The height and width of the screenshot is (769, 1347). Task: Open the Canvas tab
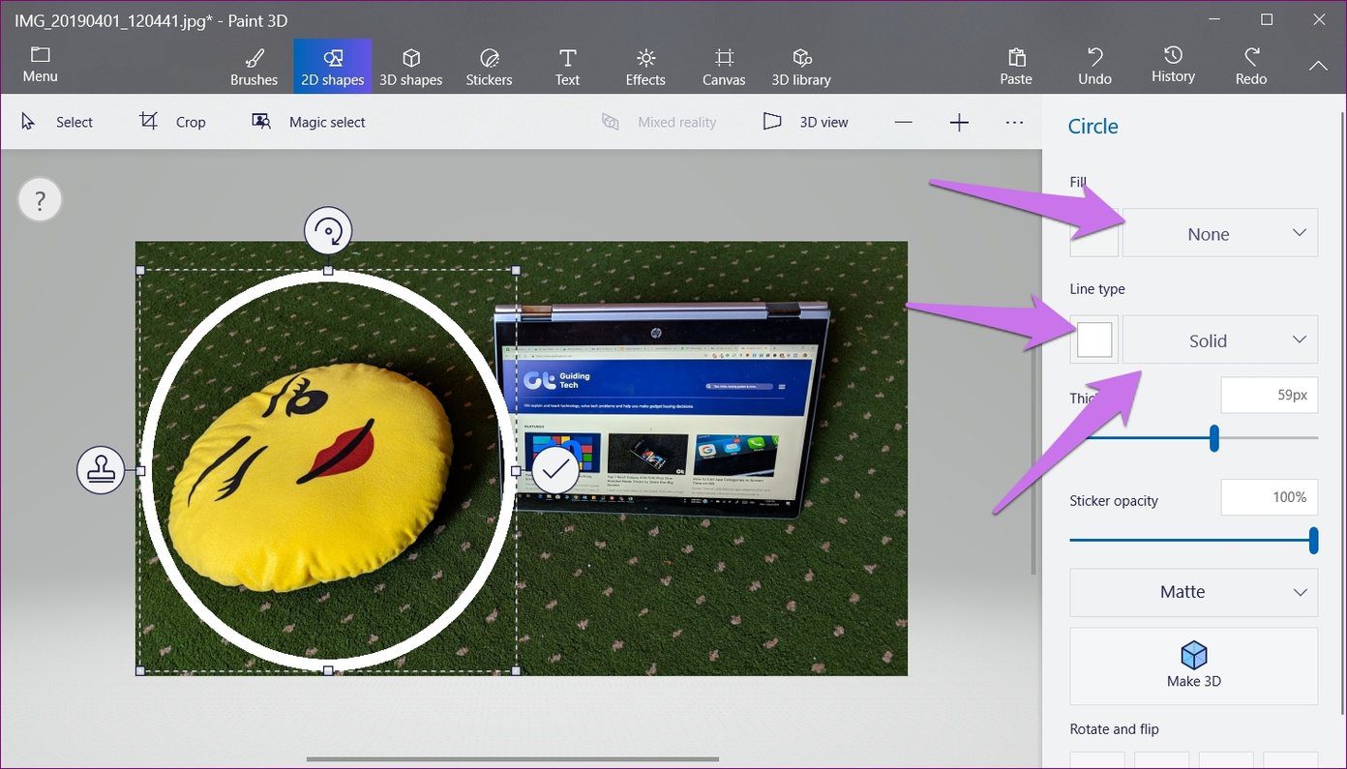[x=724, y=67]
